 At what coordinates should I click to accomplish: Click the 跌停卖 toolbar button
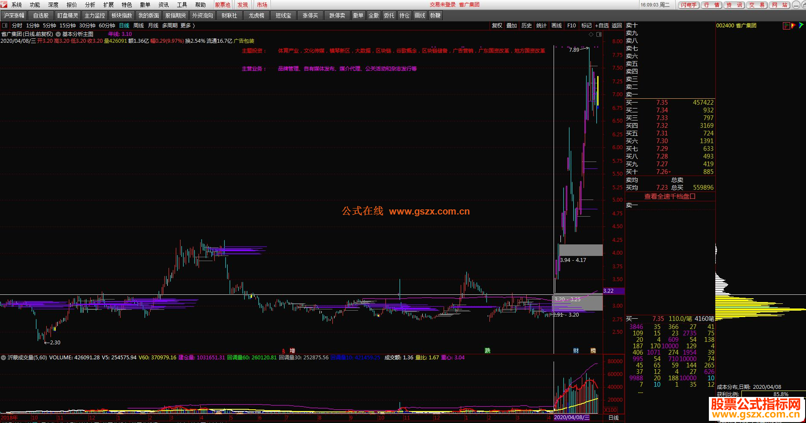coord(338,15)
